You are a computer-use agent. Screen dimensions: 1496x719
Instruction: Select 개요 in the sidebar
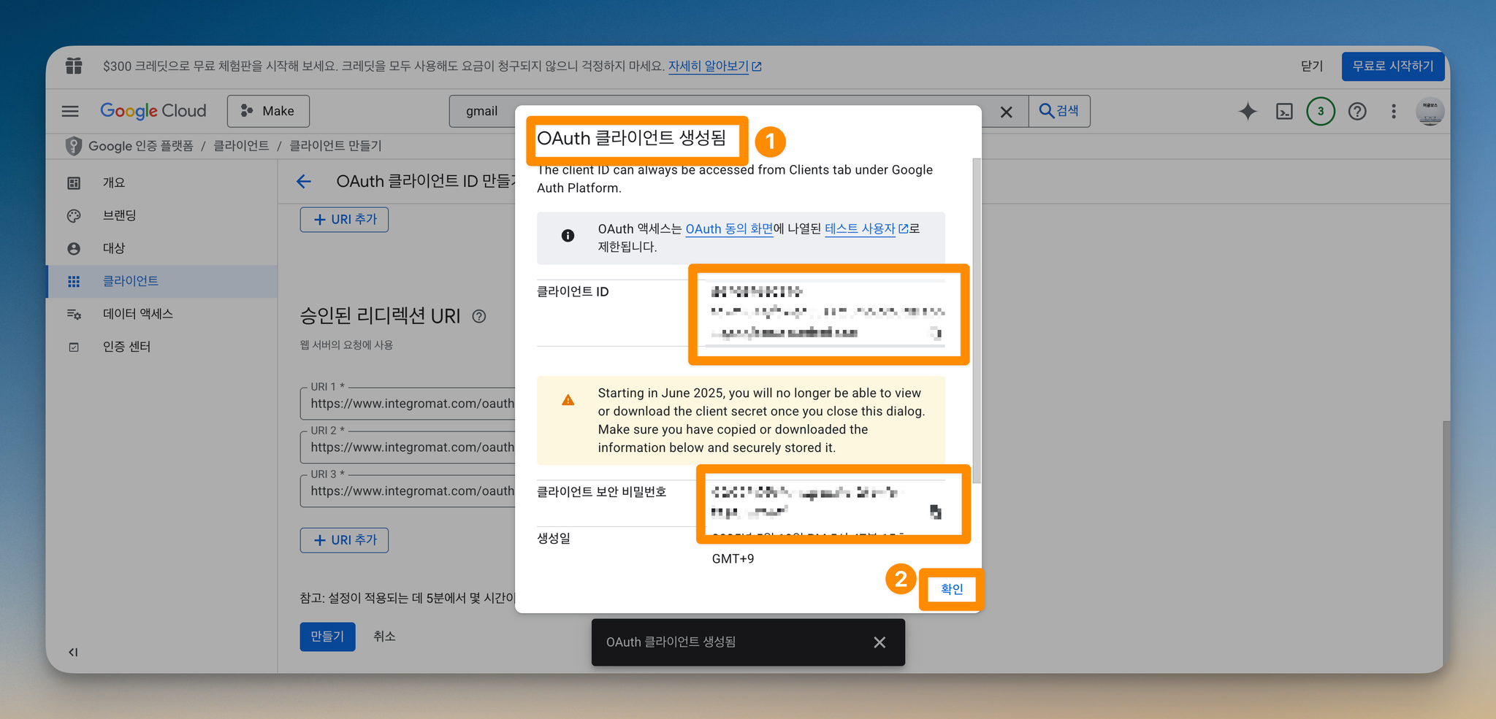click(162, 182)
